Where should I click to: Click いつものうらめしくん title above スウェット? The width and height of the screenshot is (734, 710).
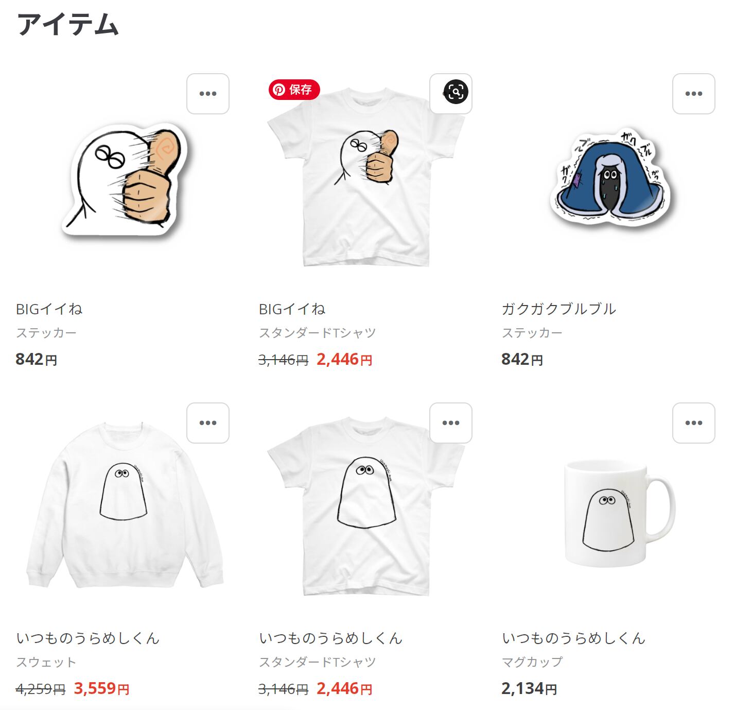click(x=88, y=638)
